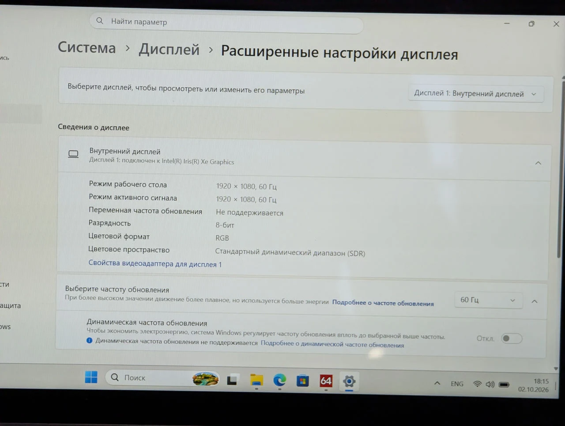Launch File Explorer from the taskbar
The height and width of the screenshot is (426, 565).
pyautogui.click(x=256, y=380)
